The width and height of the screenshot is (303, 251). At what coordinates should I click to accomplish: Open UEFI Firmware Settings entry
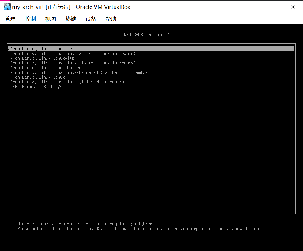coord(36,86)
